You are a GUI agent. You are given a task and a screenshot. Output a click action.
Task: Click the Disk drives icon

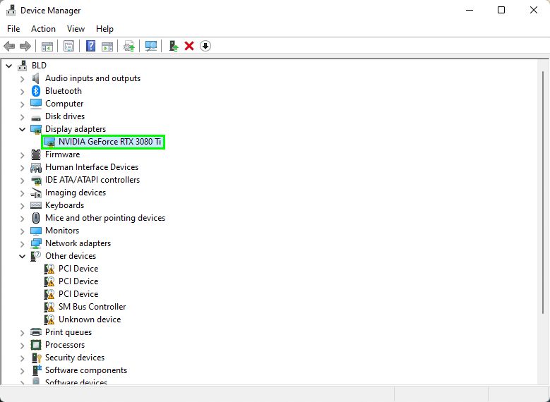(x=36, y=117)
